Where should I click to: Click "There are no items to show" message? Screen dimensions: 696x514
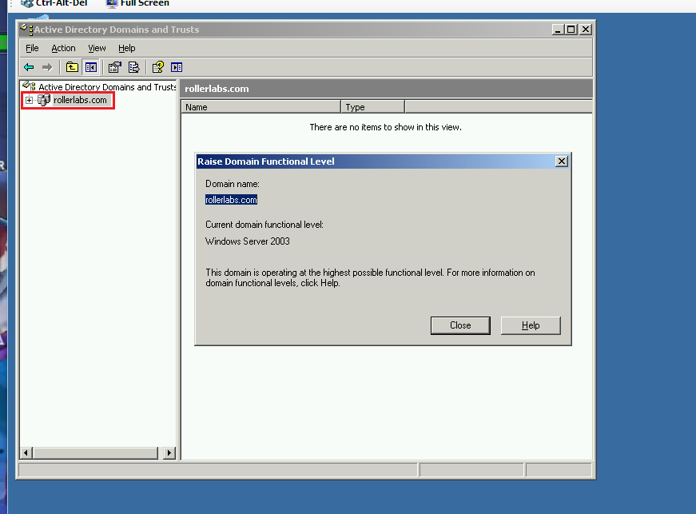coord(385,127)
